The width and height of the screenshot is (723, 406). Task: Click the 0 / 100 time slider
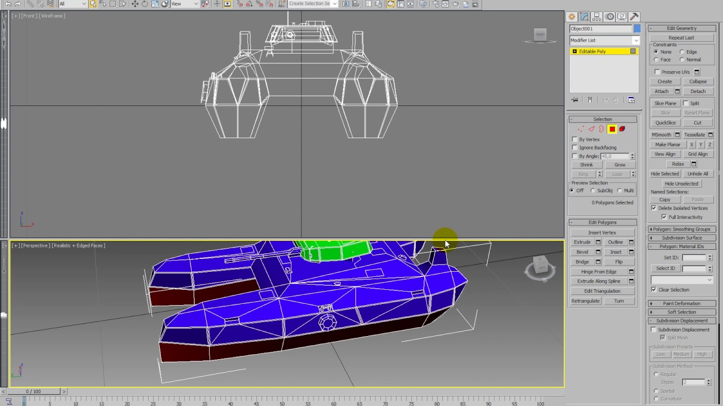[33, 391]
